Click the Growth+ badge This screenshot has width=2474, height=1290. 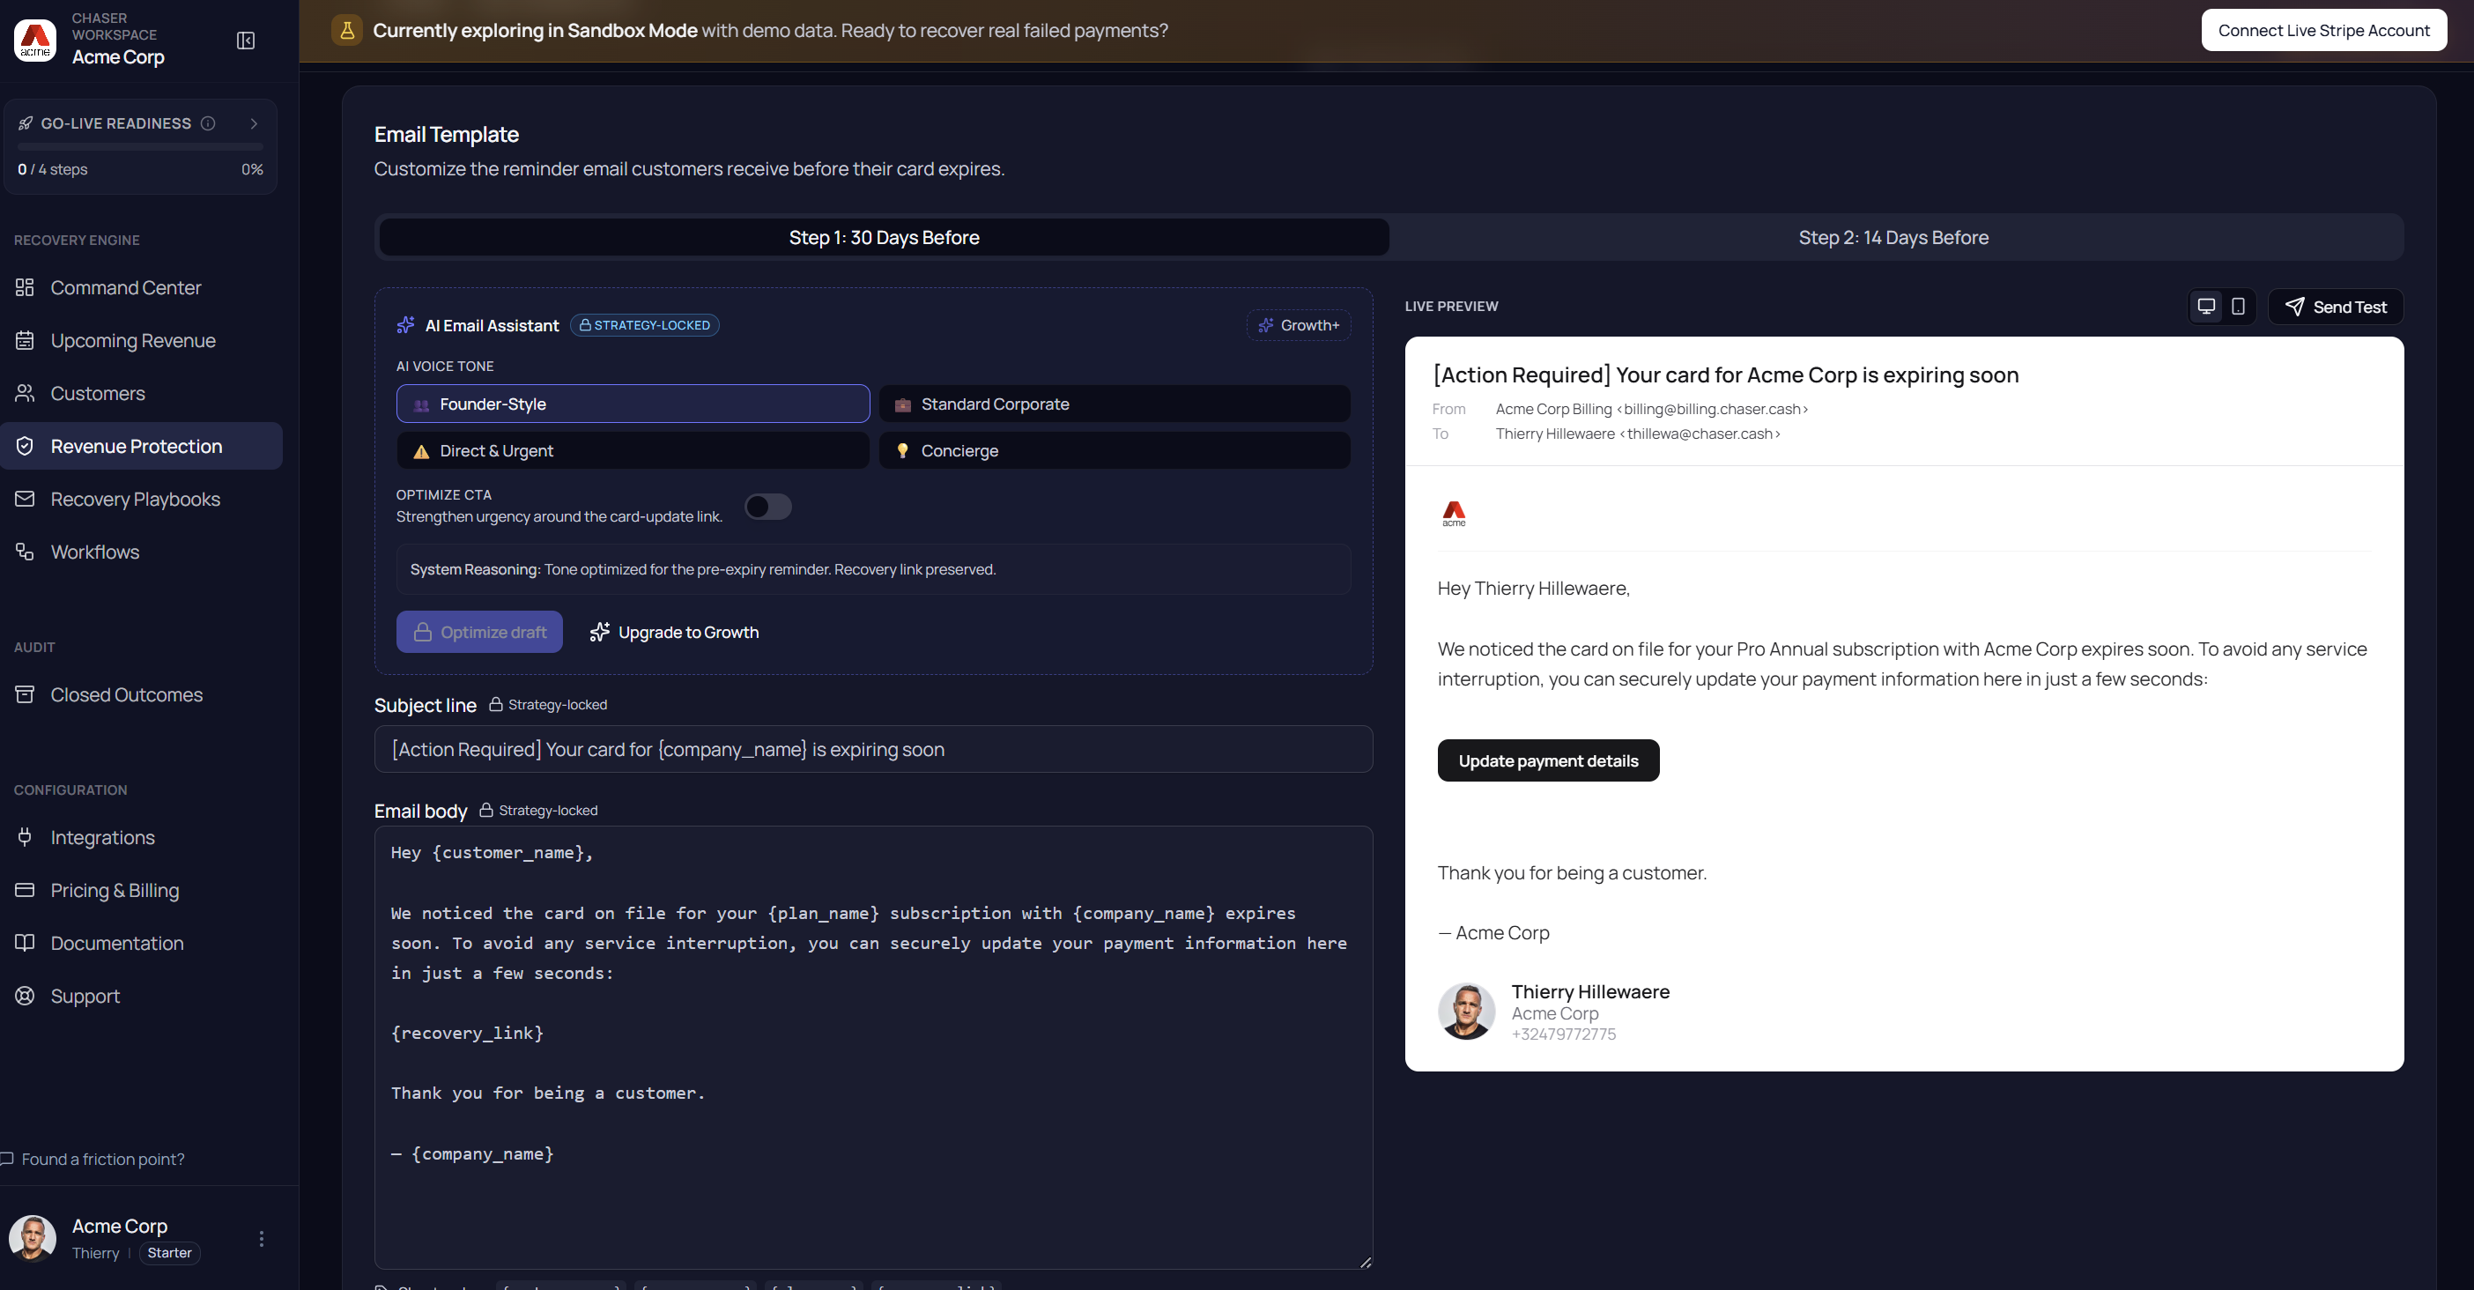(x=1299, y=324)
